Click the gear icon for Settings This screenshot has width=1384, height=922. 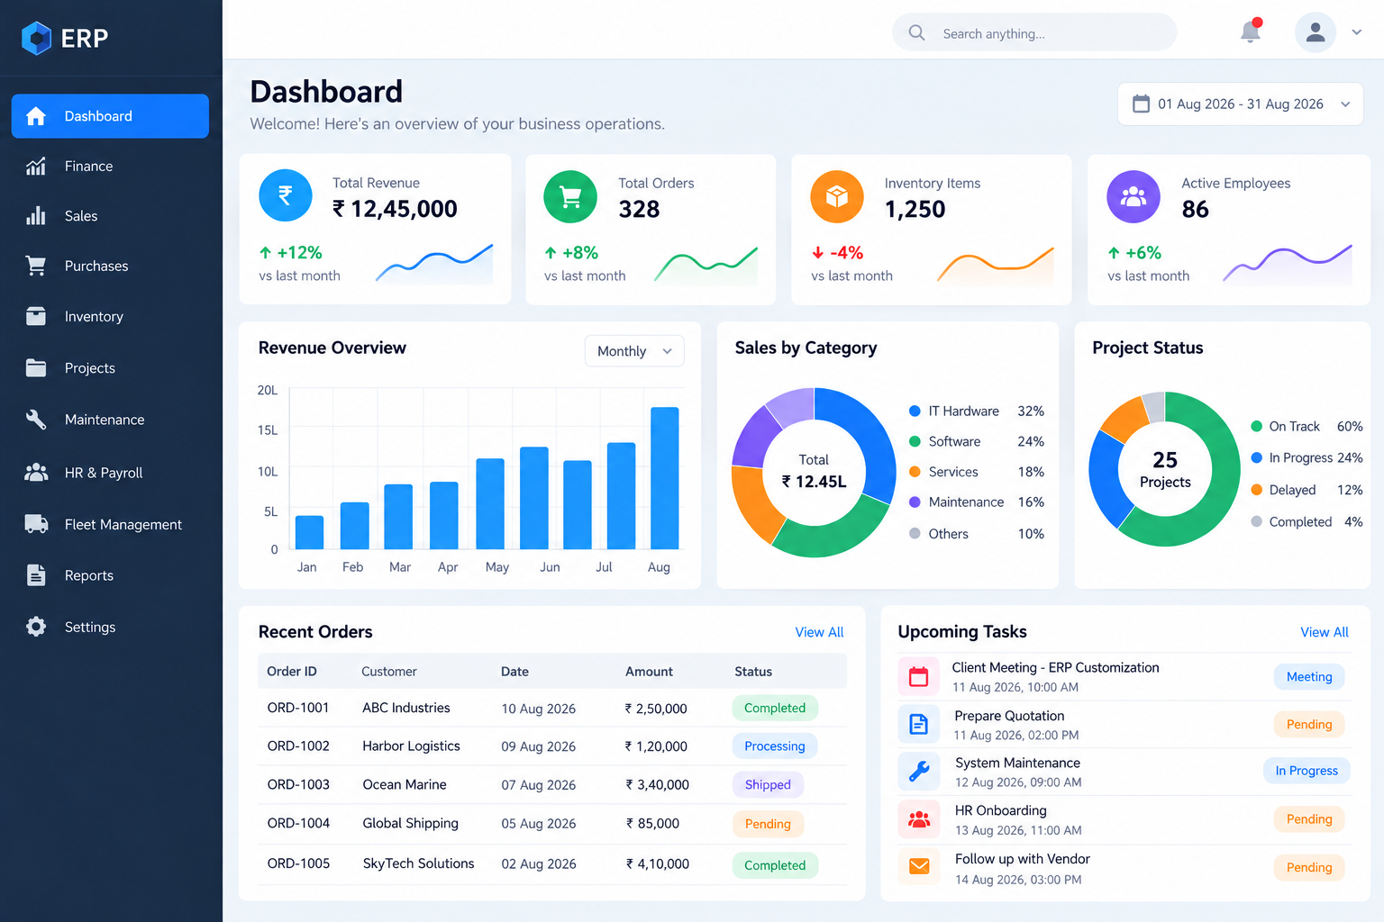36,627
